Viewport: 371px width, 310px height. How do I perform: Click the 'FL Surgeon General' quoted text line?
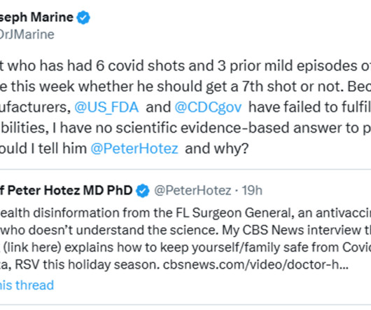(185, 213)
